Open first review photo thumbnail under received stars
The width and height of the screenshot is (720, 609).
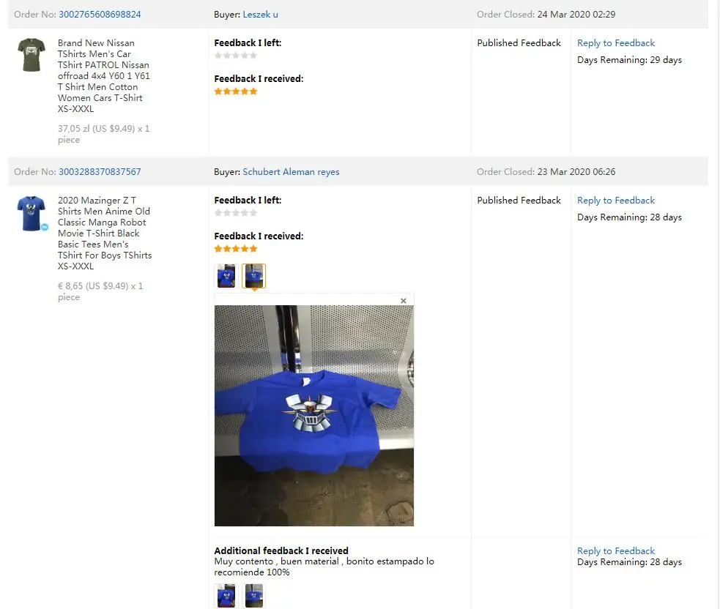(226, 276)
